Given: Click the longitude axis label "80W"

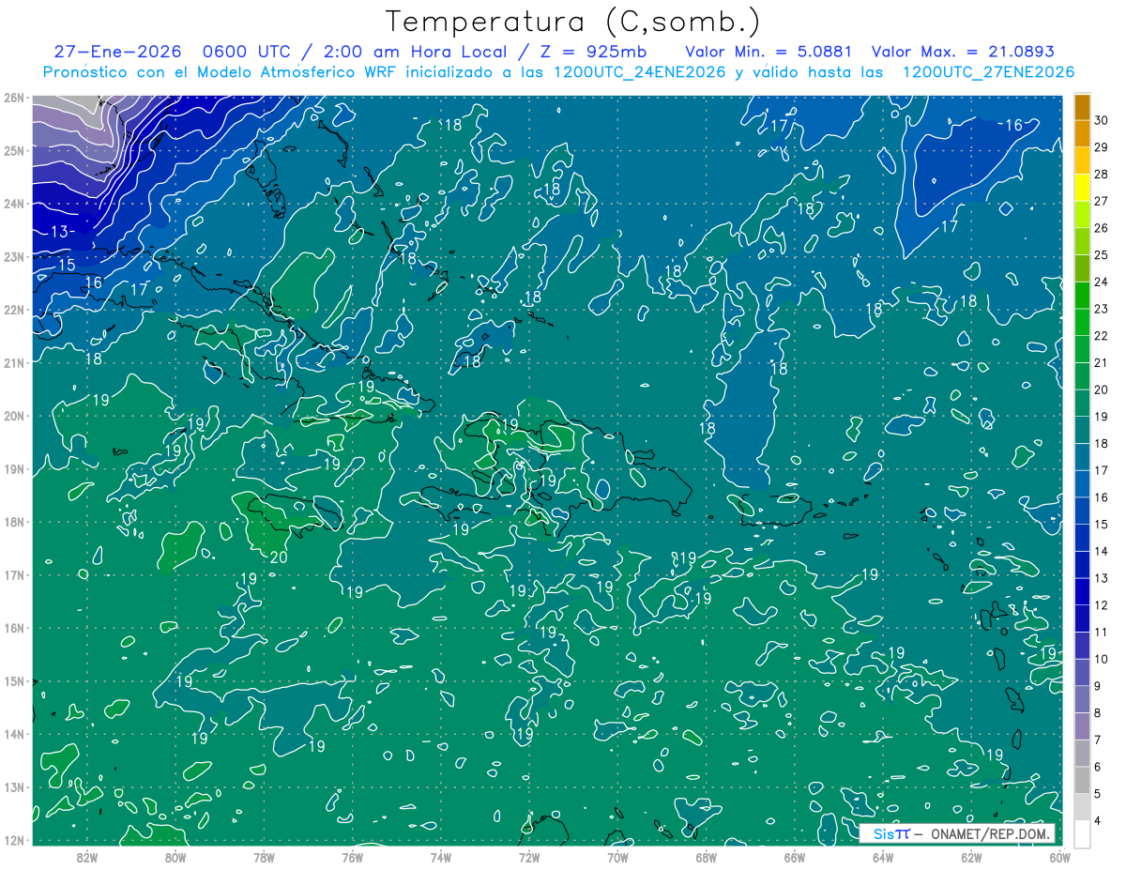Looking at the screenshot, I should [175, 857].
